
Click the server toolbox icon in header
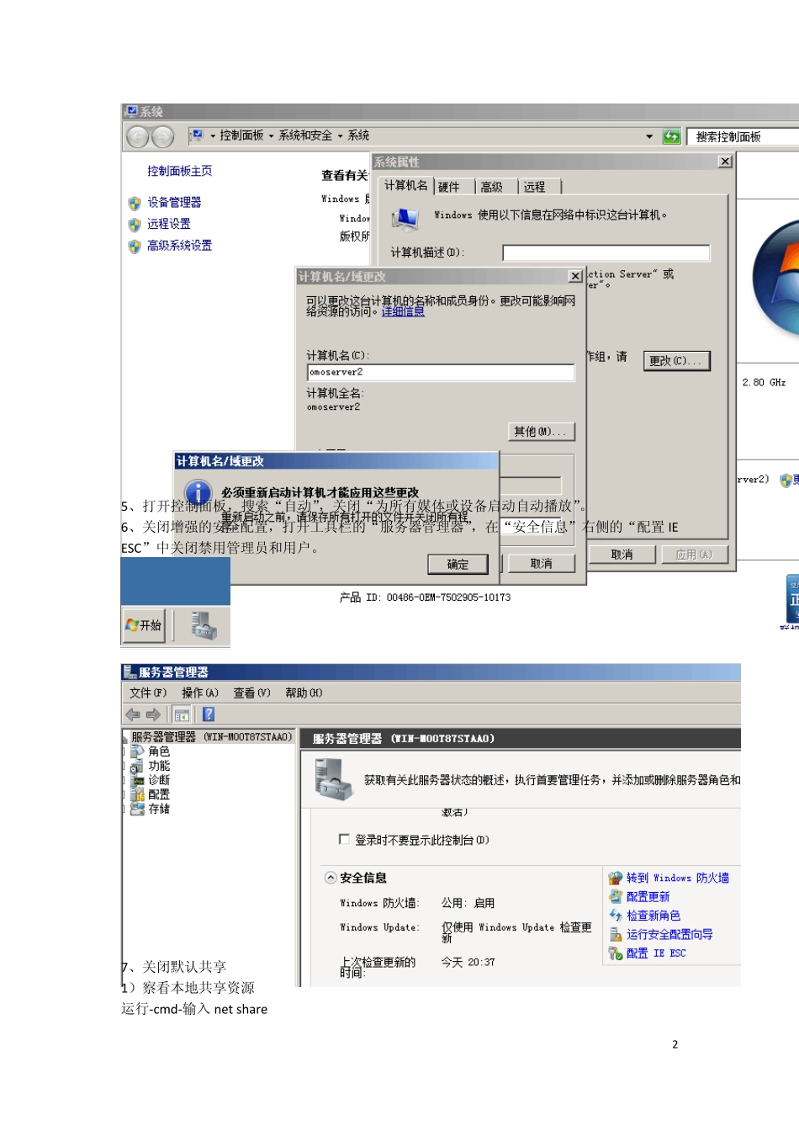pyautogui.click(x=333, y=779)
